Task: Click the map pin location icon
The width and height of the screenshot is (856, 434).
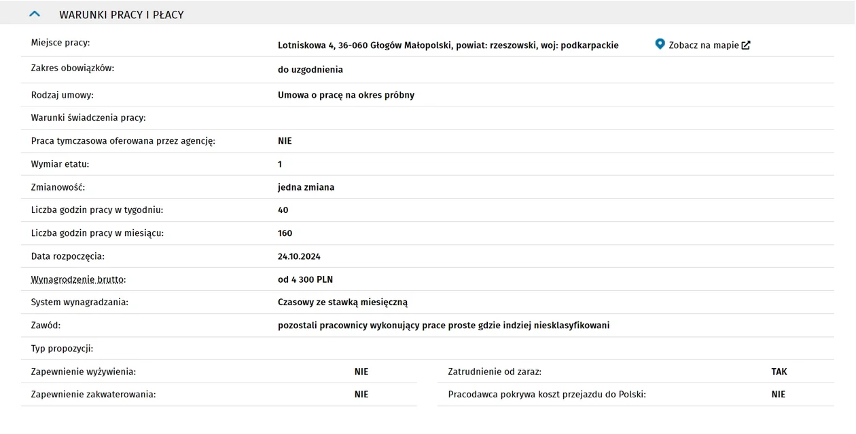Action: 660,44
